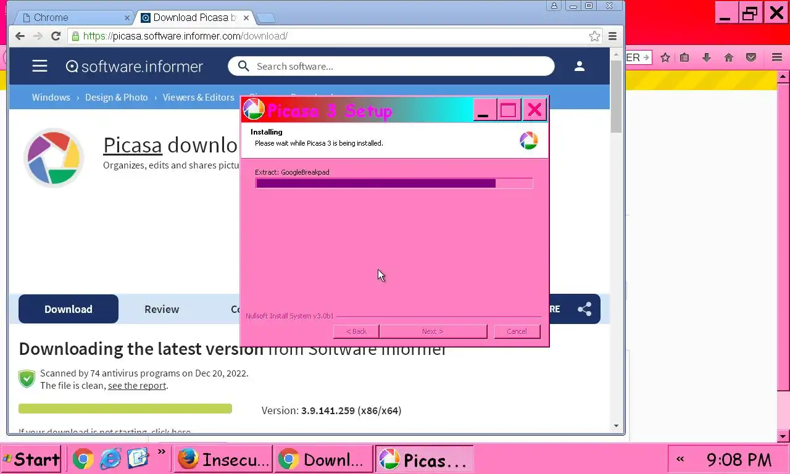790x474 pixels.
Task: Click the green shield antivirus icon
Action: tap(27, 378)
